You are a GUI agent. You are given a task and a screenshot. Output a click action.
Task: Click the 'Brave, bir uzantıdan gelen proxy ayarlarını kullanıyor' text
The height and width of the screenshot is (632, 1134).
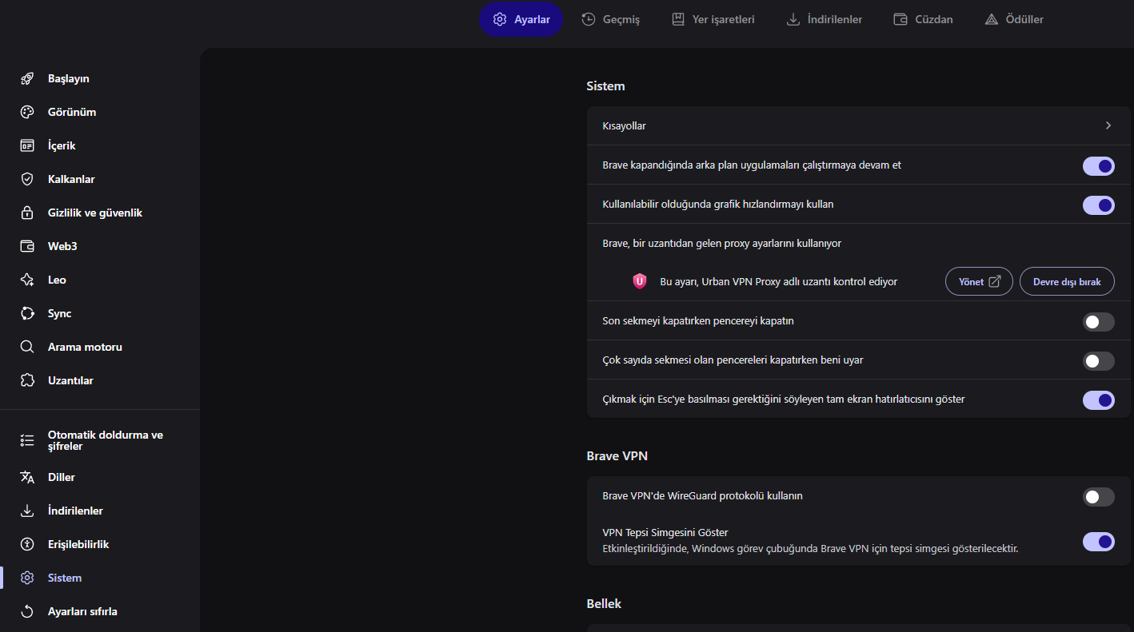pyautogui.click(x=721, y=243)
